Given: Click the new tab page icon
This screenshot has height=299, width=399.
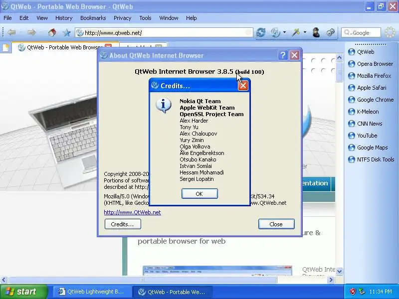Looking at the screenshot, I should (6, 47).
